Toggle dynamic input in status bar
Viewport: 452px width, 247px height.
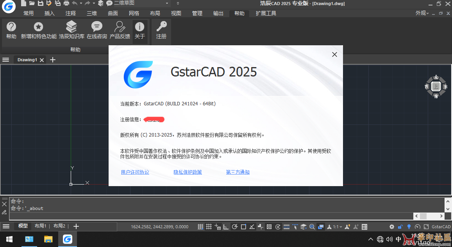coord(218,227)
